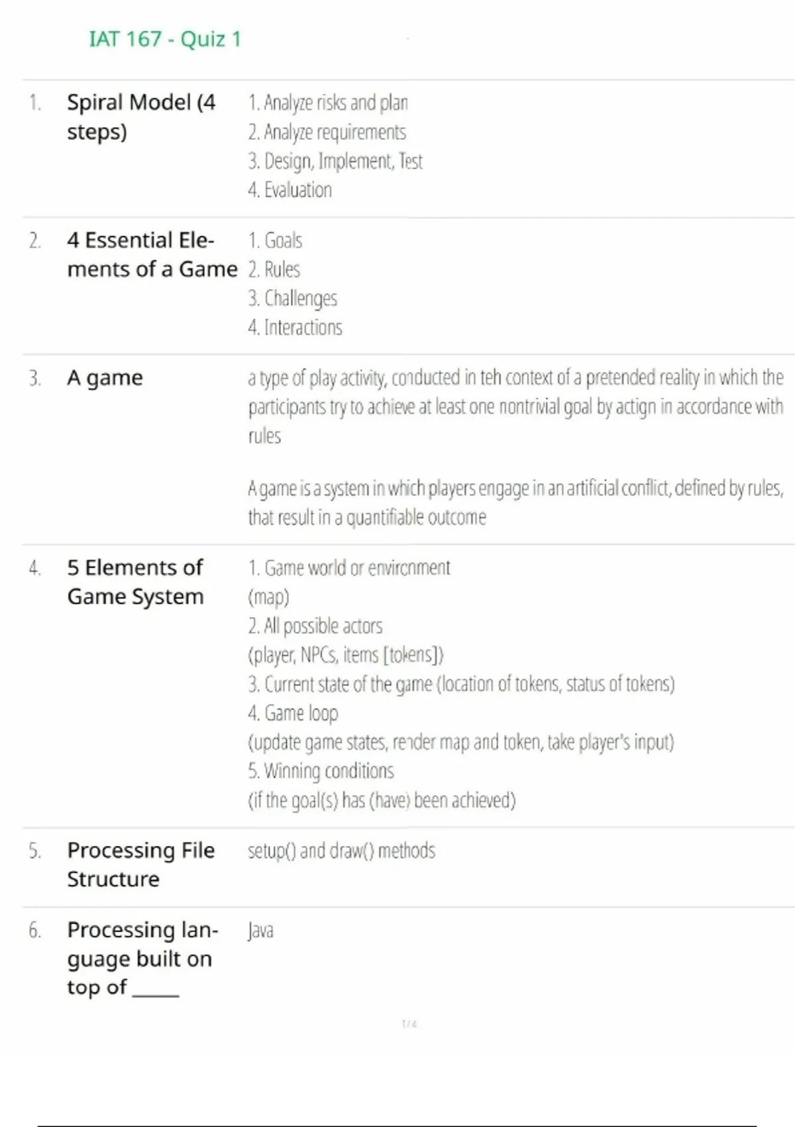The height and width of the screenshot is (1127, 795).
Task: Click the 'IAT 167 - Quiz 1' title
Action: click(x=165, y=39)
